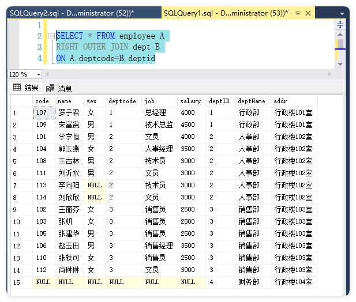Click the code cell 112

(x=44, y=270)
